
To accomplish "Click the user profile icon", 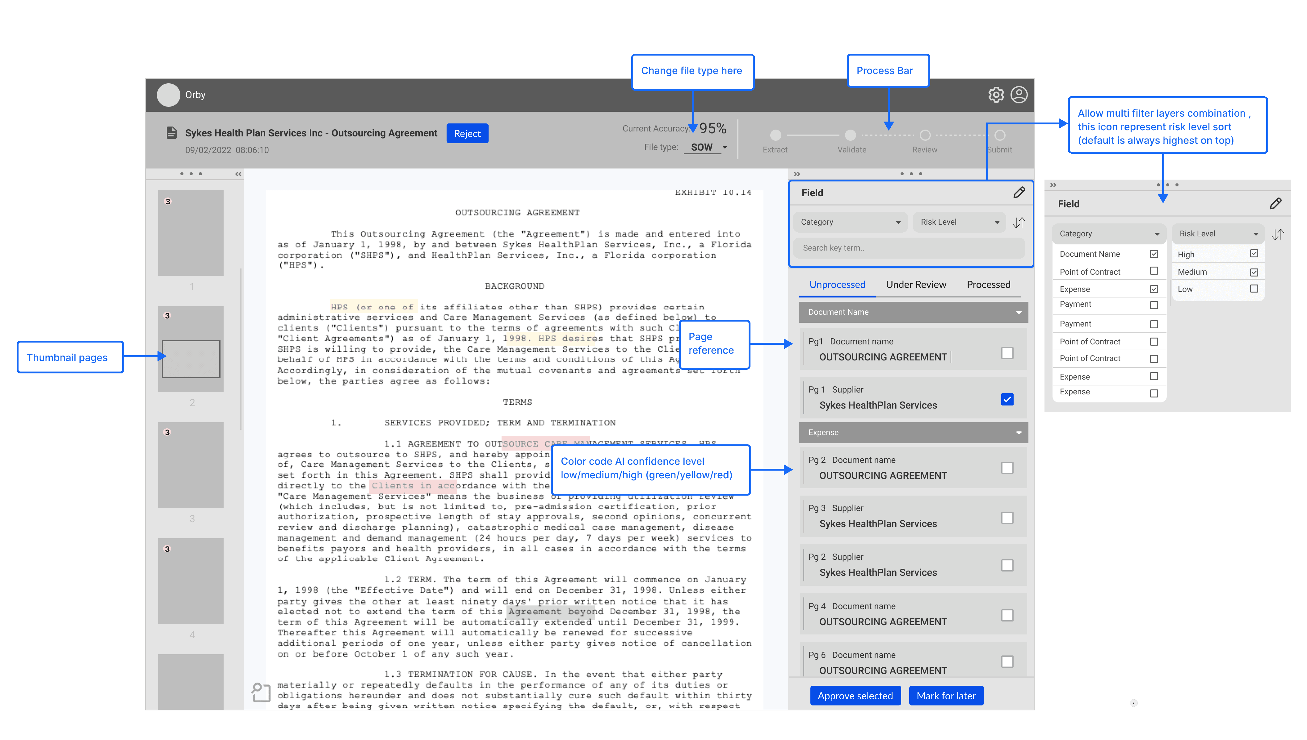I will tap(1019, 95).
